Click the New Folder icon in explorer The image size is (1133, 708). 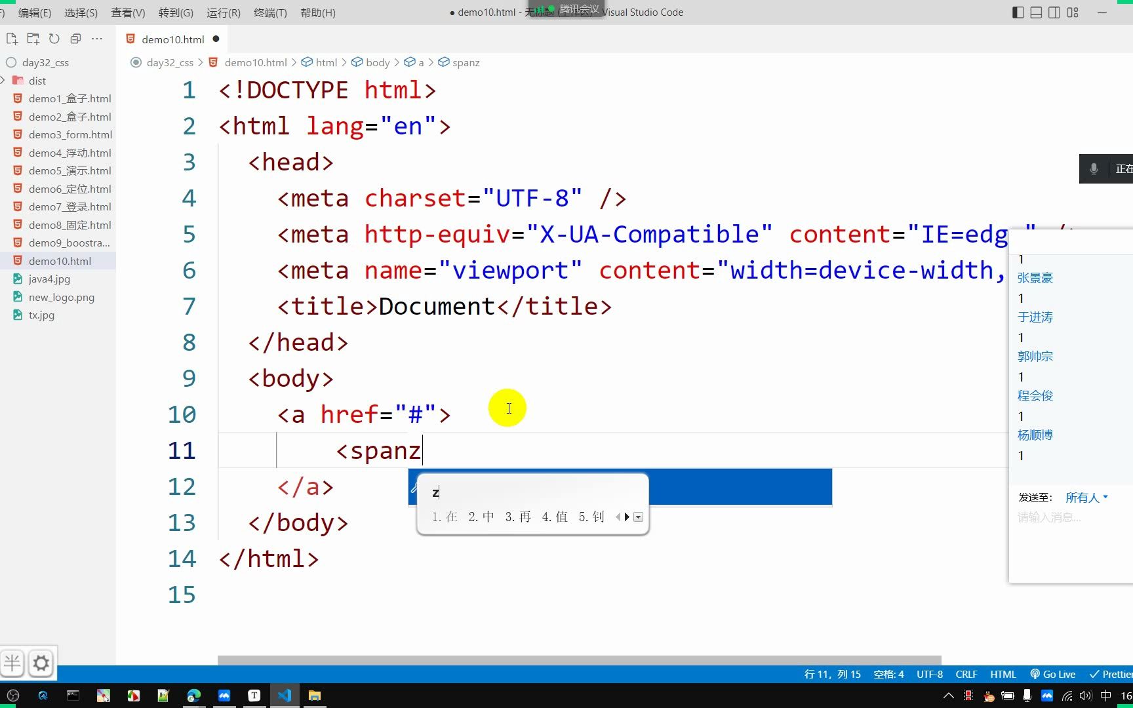point(33,39)
